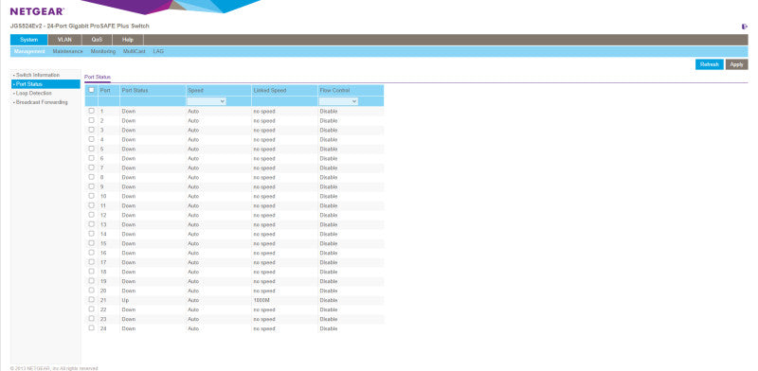Image resolution: width=758 pixels, height=371 pixels.
Task: Select the checkbox for port 12
Action: [x=91, y=215]
